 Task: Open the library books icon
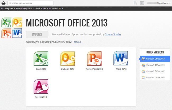(135, 3)
